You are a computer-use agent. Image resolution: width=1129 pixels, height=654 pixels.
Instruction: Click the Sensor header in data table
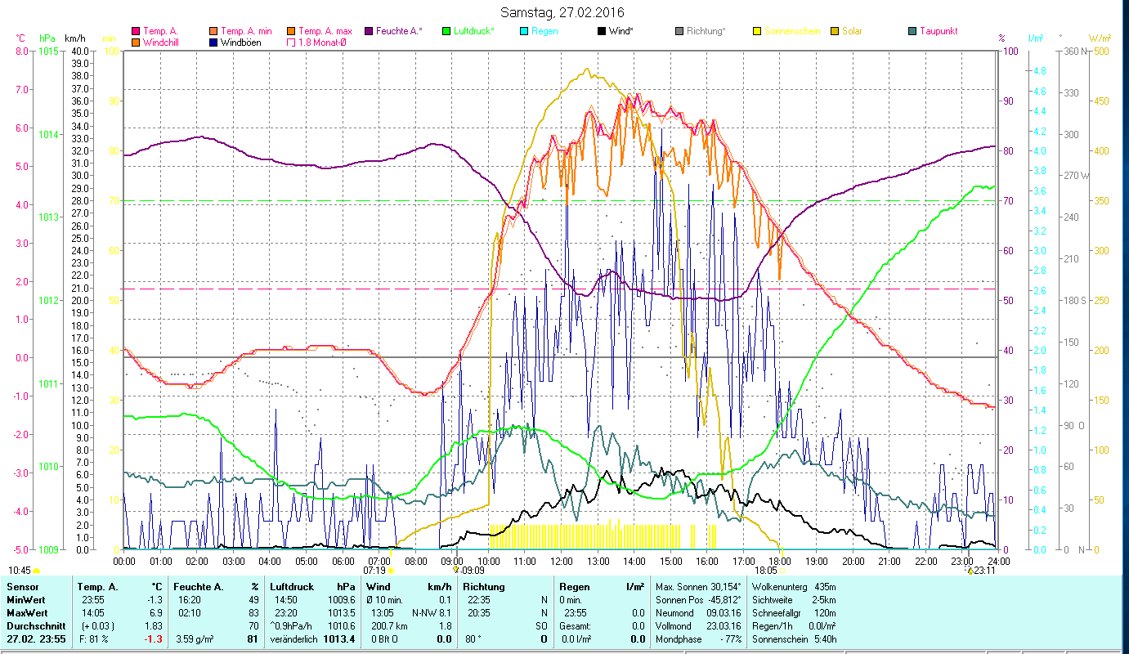pos(21,586)
